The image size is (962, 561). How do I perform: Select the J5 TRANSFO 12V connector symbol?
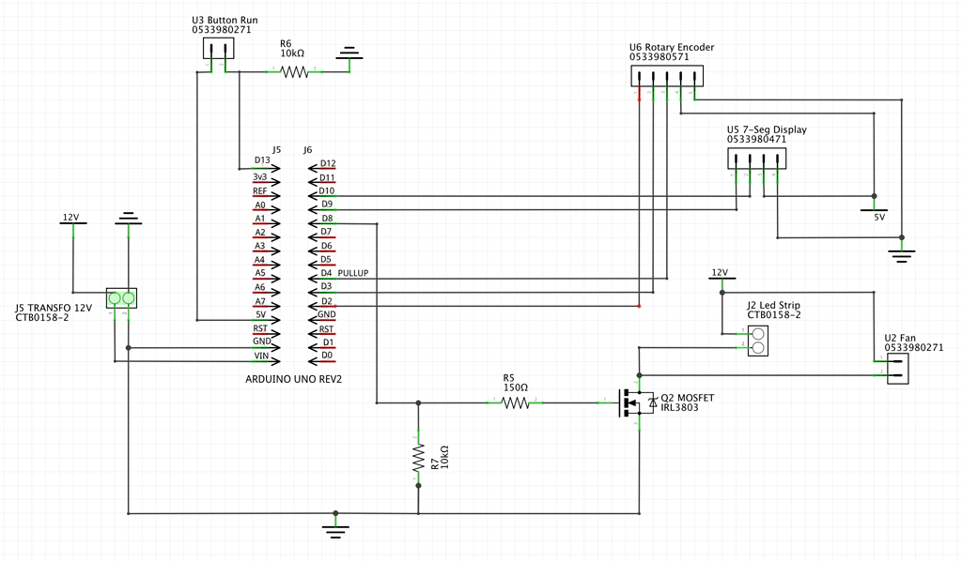point(121,297)
